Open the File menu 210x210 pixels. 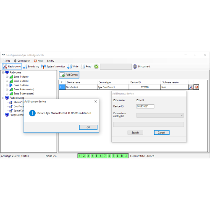click(7, 61)
